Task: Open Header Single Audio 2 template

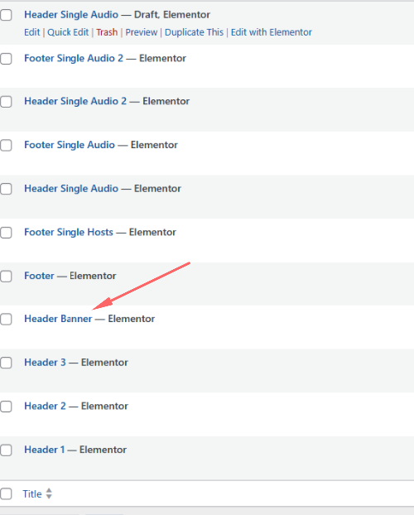Action: click(75, 101)
